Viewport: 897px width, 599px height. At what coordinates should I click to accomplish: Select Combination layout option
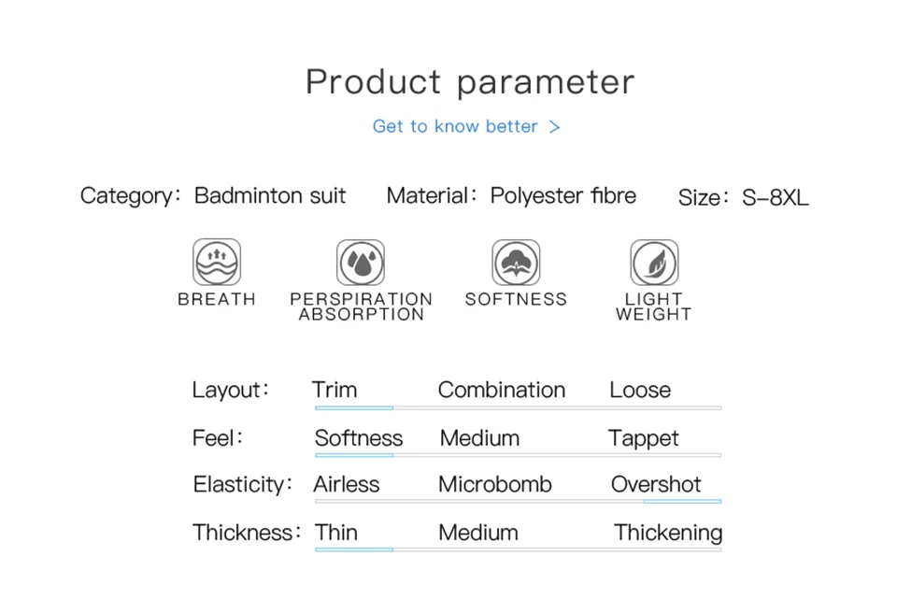(501, 390)
